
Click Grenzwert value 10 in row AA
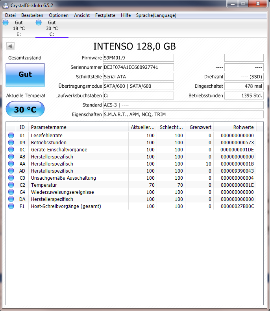209,164
